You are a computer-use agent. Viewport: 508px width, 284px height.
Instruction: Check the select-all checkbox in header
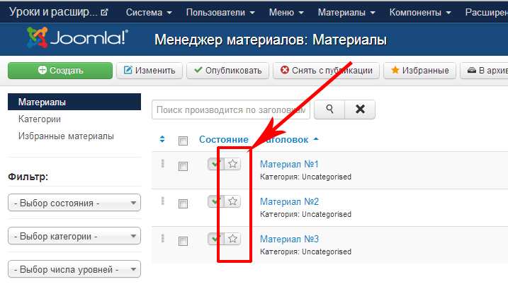183,141
